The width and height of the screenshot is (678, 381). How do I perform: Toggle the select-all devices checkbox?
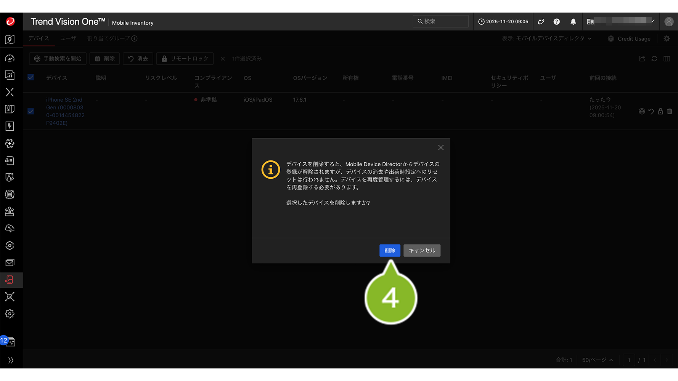[x=31, y=77]
